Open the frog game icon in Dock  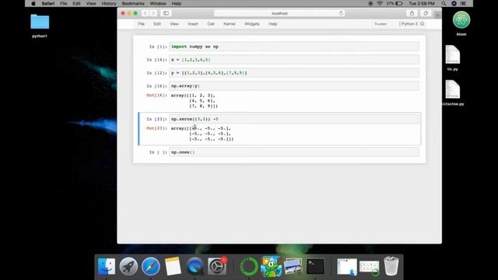point(271,266)
